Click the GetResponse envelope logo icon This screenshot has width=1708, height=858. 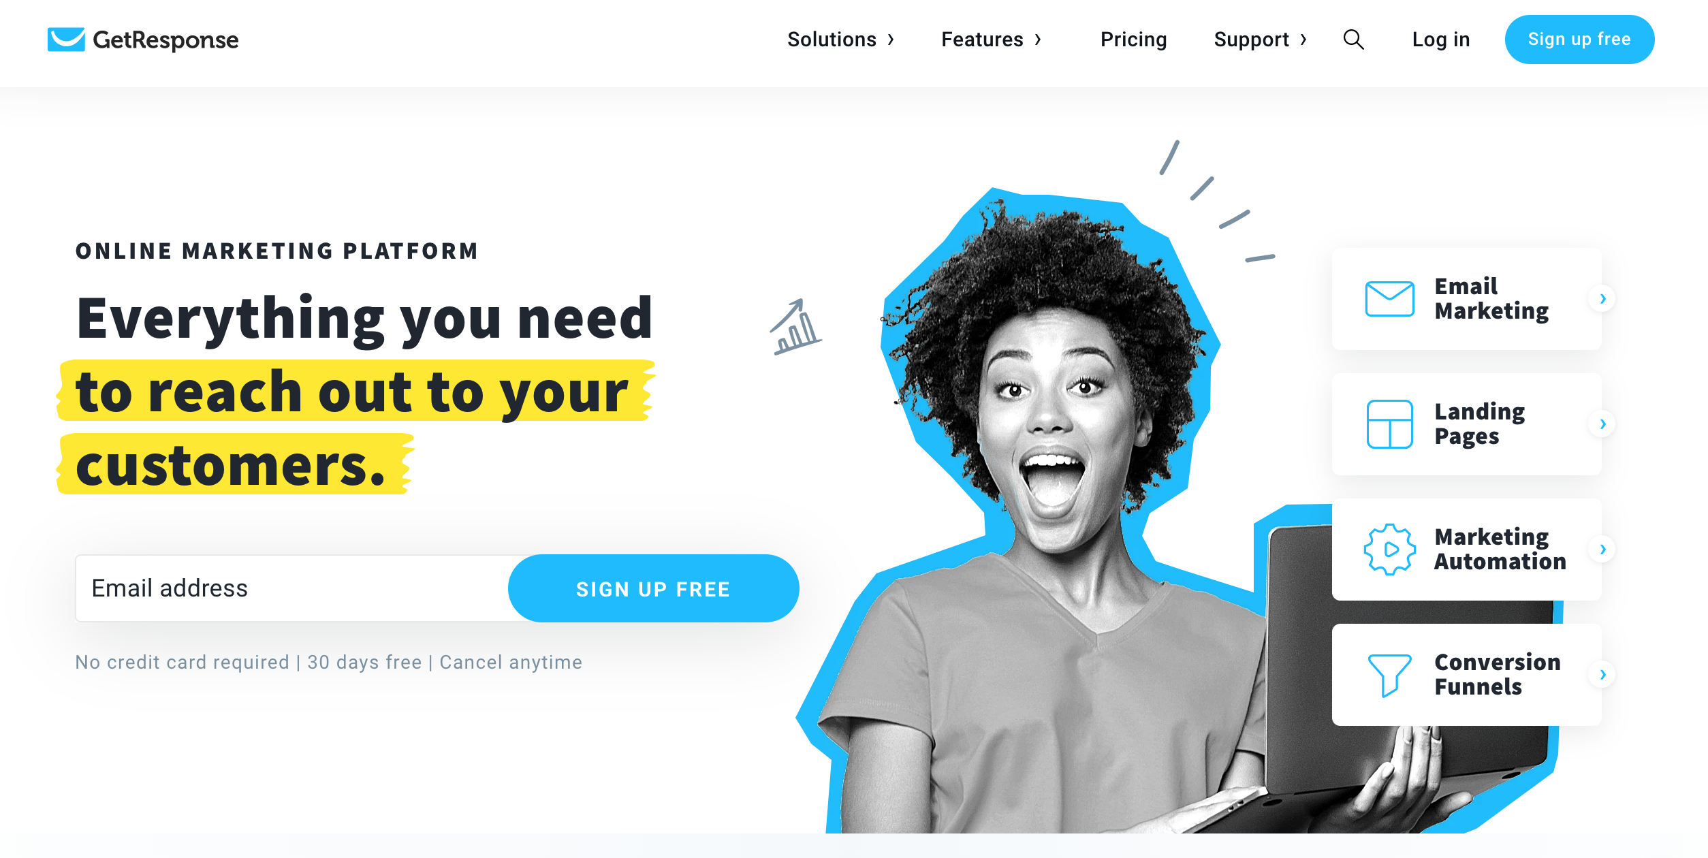(66, 39)
